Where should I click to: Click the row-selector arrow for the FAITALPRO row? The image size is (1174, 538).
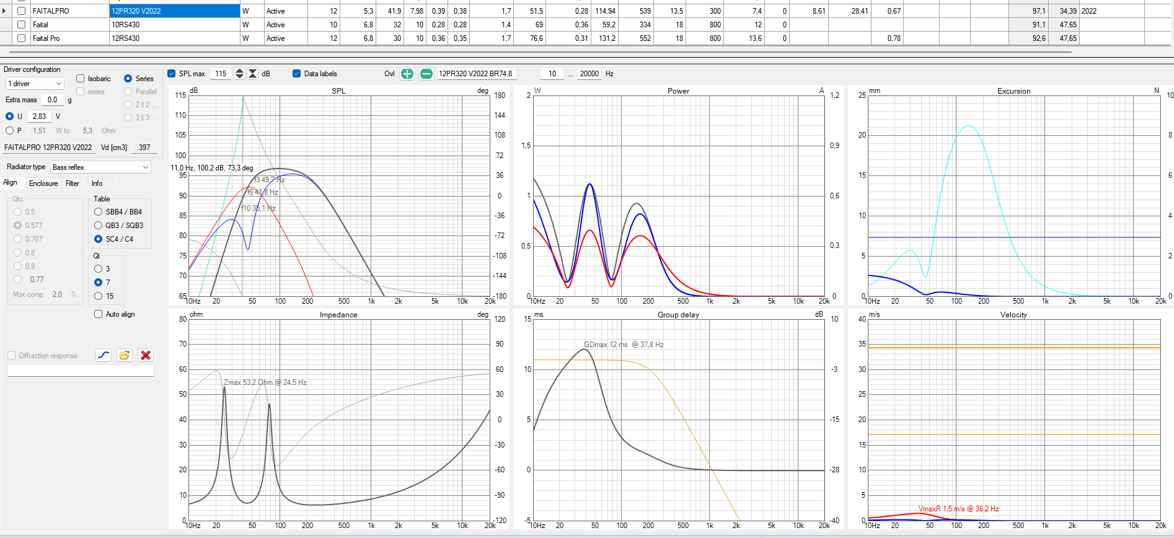5,11
